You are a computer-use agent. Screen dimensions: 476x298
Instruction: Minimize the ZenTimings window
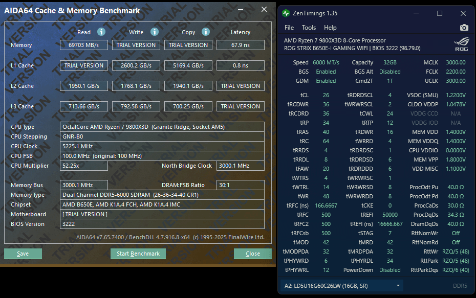416,13
